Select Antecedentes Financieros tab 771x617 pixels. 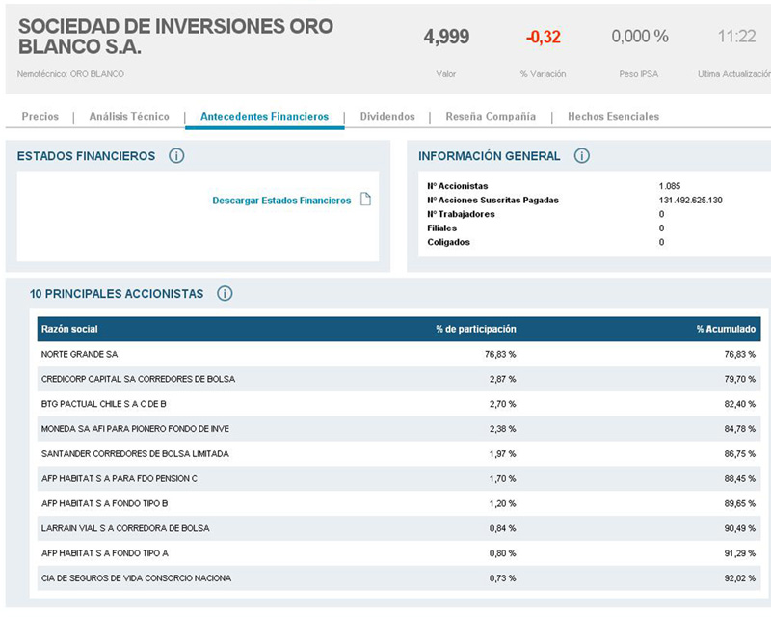click(x=264, y=116)
